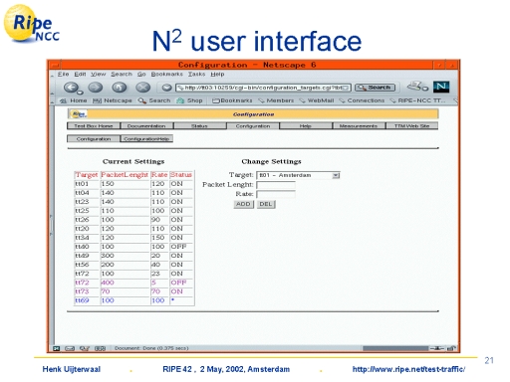Click the Rate column header
510x382 pixels.
159,175
